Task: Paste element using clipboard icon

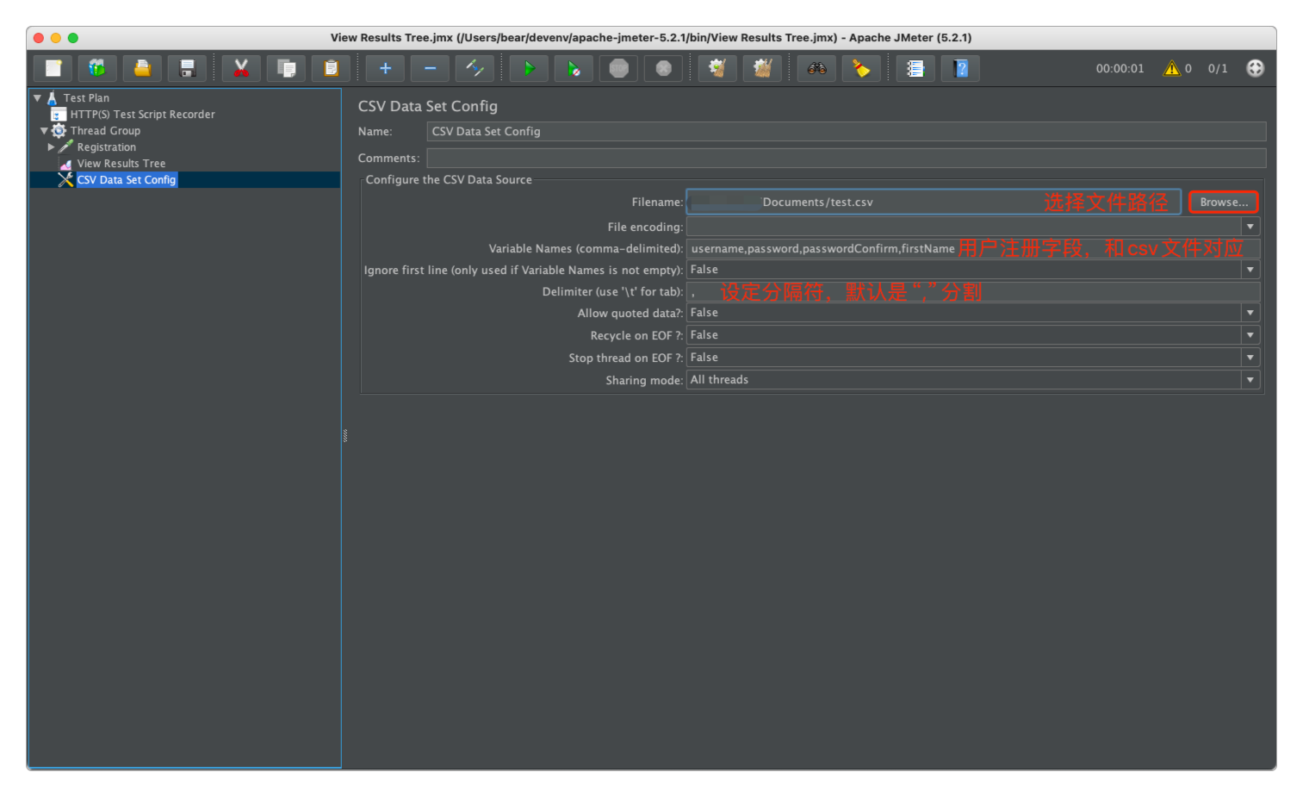Action: [x=331, y=68]
